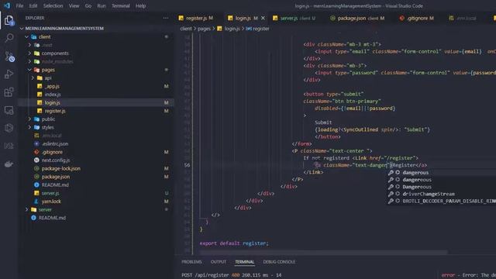Image resolution: width=496 pixels, height=279 pixels.
Task: Click the editor horizontal scrollbar
Action: pyautogui.click(x=323, y=253)
